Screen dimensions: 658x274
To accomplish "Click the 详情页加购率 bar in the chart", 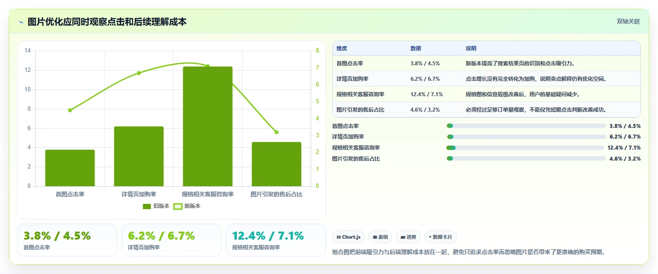I will pyautogui.click(x=139, y=156).
